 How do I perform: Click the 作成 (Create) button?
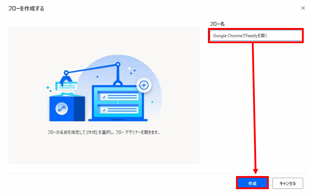252,183
